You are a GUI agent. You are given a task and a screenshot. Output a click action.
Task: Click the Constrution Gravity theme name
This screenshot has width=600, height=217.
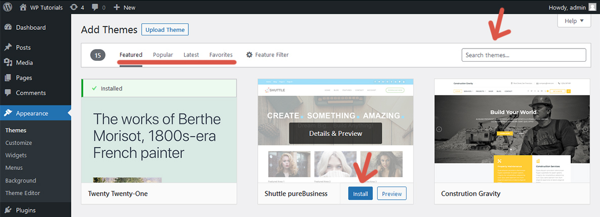471,194
